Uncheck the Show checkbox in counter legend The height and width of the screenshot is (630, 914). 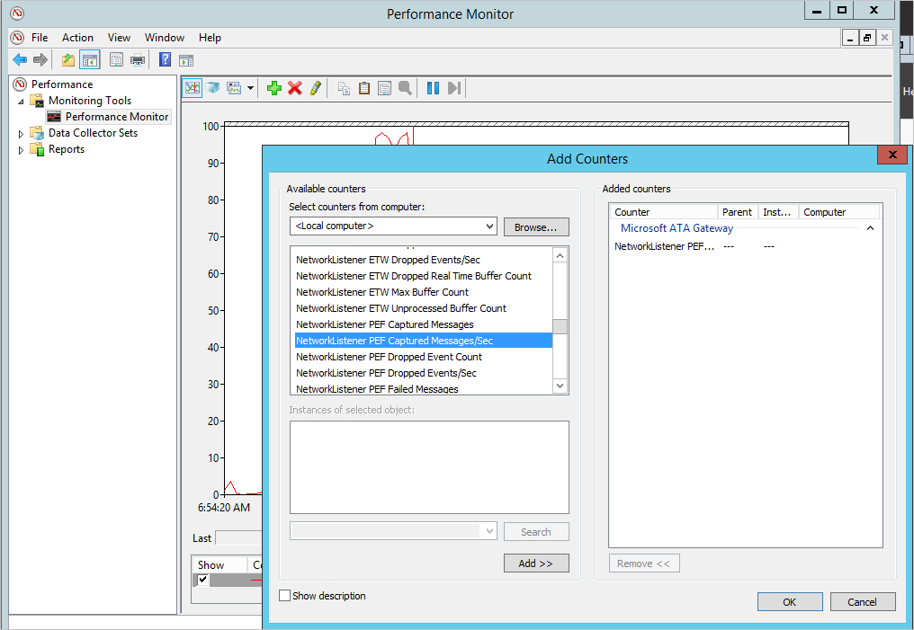pyautogui.click(x=202, y=580)
